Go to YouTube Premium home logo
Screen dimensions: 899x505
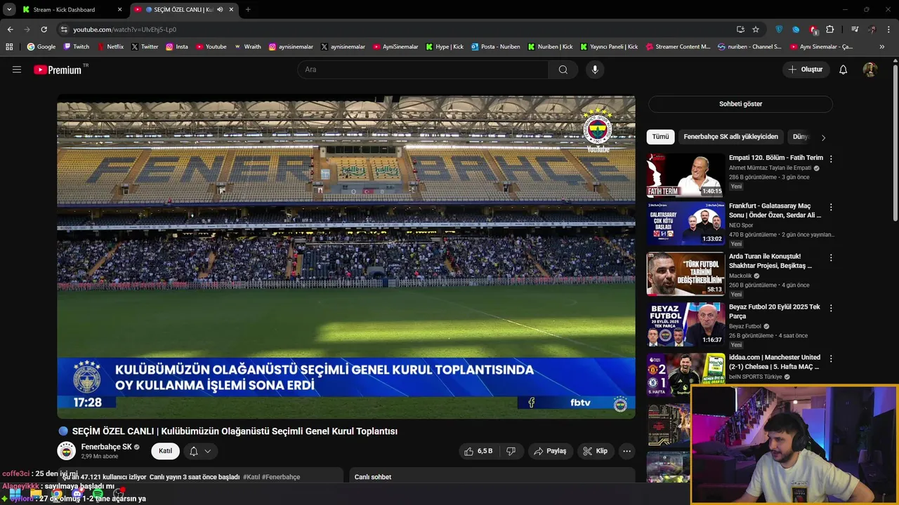tap(58, 69)
